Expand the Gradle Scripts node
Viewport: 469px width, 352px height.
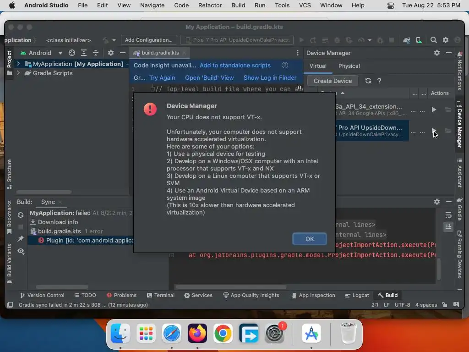(x=18, y=73)
